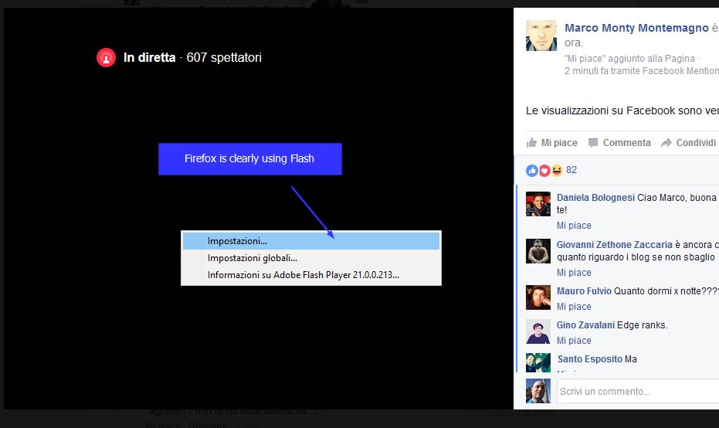Click the Commenta speech bubble icon

coord(593,143)
